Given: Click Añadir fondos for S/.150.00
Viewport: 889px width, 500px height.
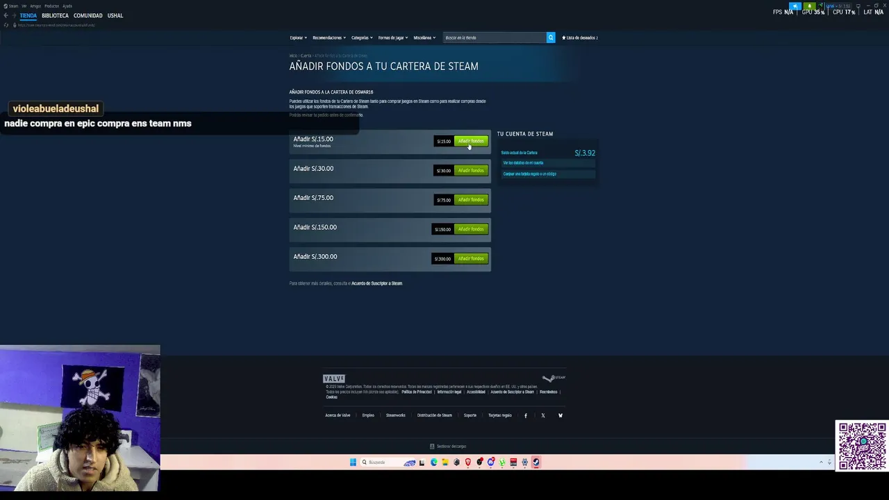Looking at the screenshot, I should pos(471,229).
